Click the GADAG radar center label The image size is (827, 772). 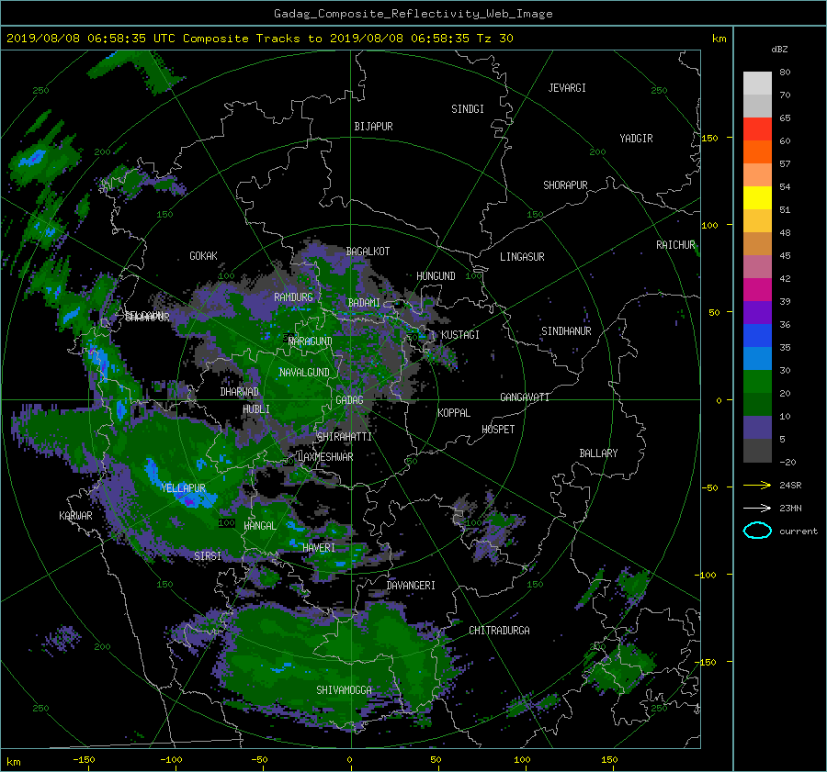pyautogui.click(x=349, y=400)
